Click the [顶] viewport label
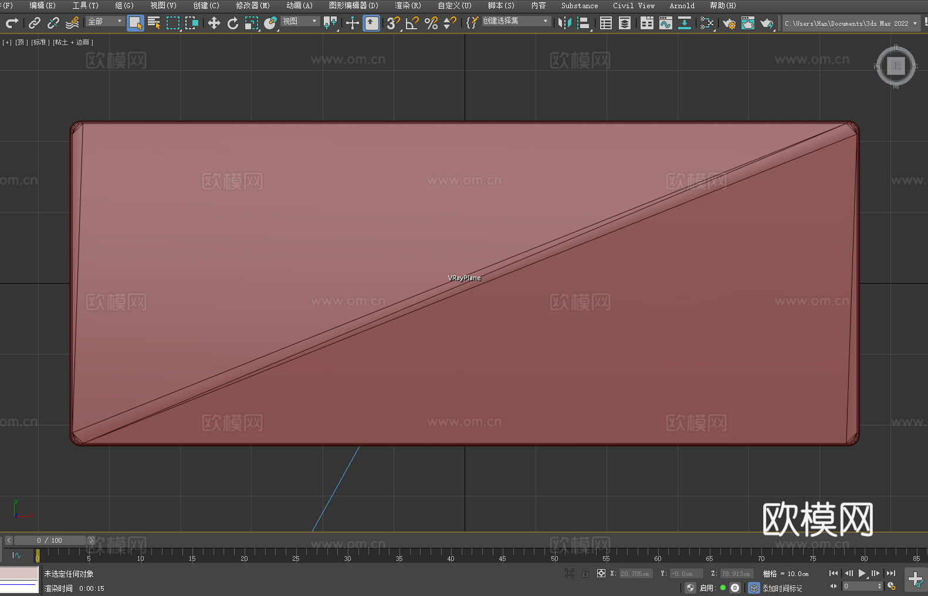This screenshot has width=928, height=596. [x=22, y=42]
